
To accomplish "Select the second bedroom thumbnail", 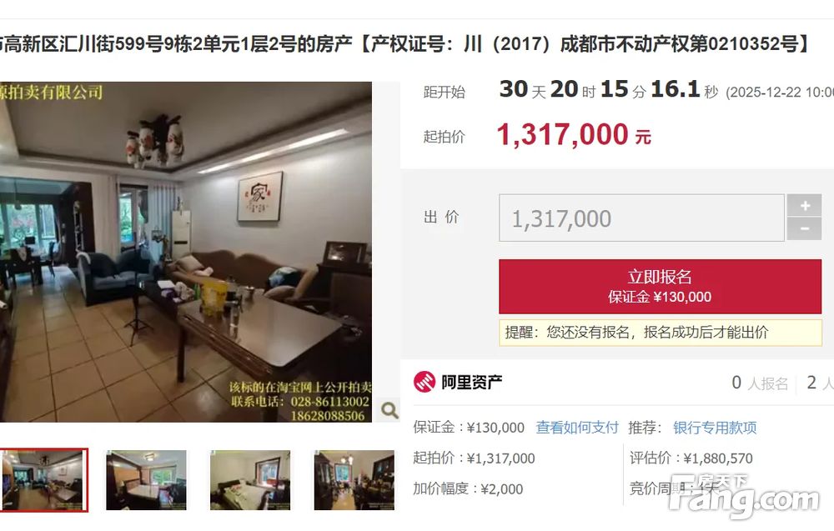I will pos(146,480).
